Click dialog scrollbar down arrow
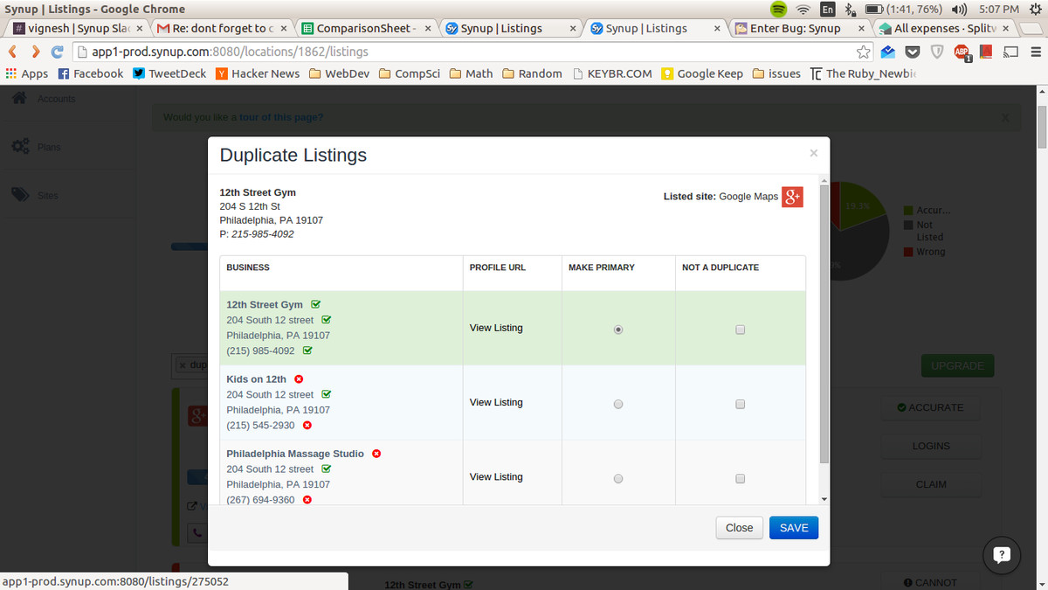This screenshot has width=1048, height=590. click(824, 498)
